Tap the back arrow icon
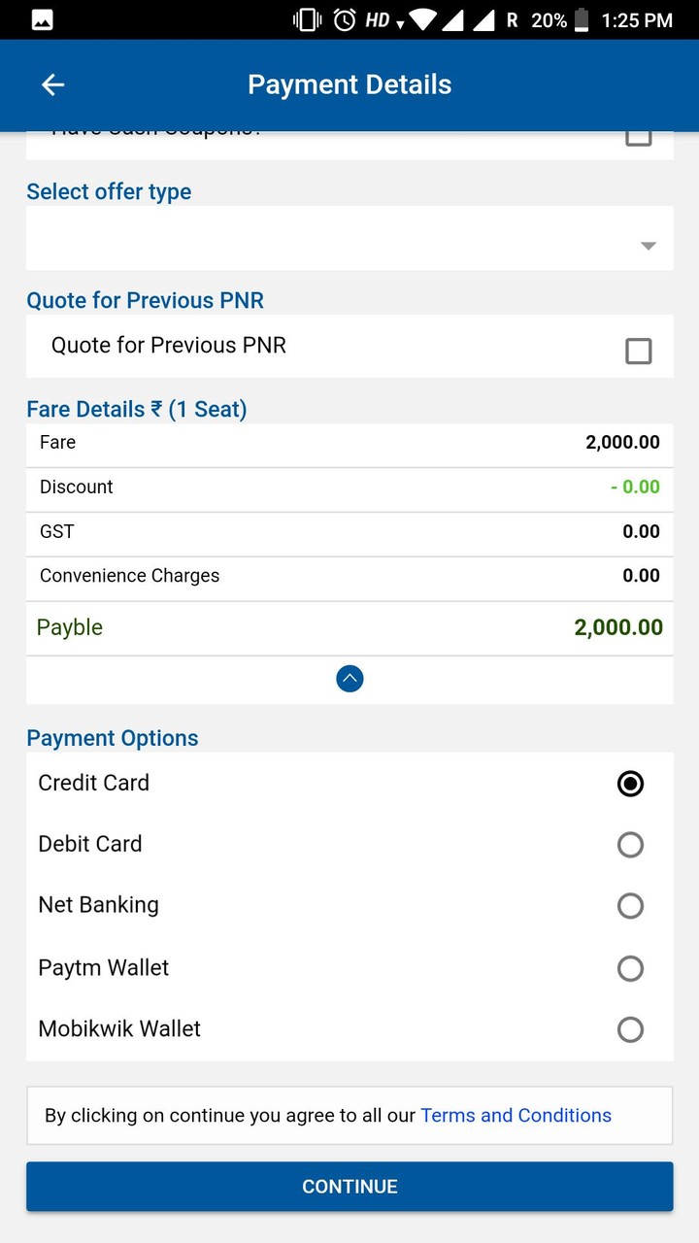699x1243 pixels. pyautogui.click(x=52, y=84)
